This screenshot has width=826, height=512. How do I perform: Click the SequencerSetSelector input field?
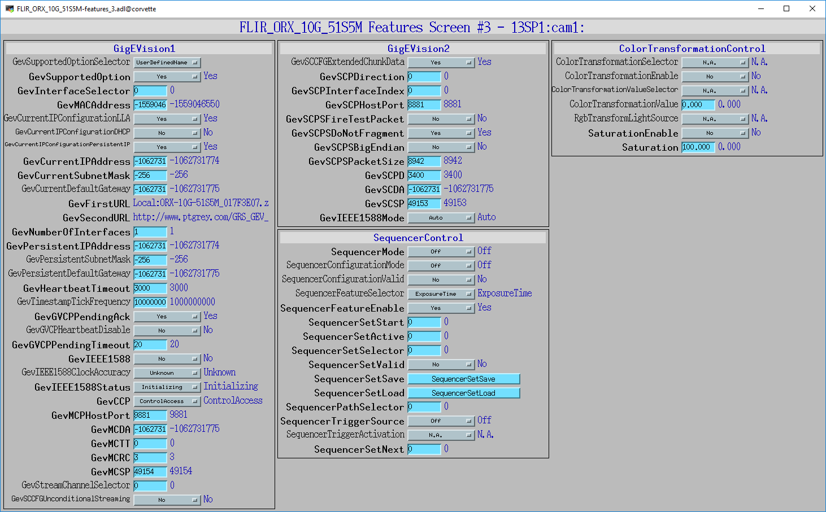(424, 351)
